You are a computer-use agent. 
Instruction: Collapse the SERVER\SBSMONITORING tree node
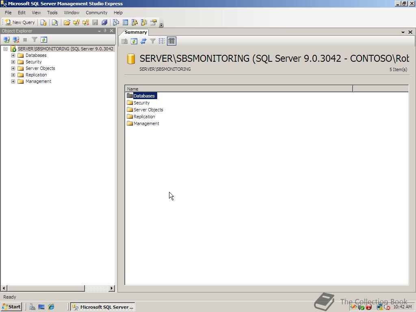[5, 49]
